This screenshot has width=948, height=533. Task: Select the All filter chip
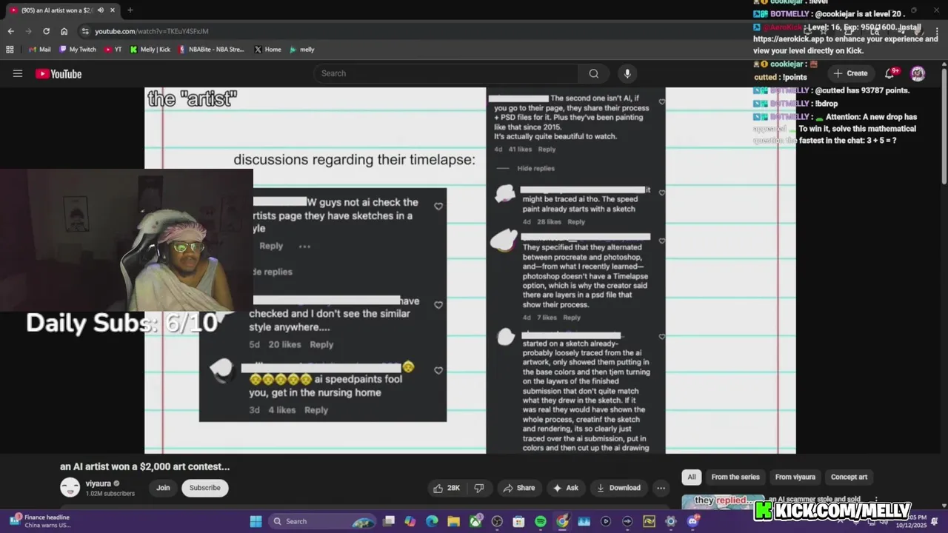(692, 477)
